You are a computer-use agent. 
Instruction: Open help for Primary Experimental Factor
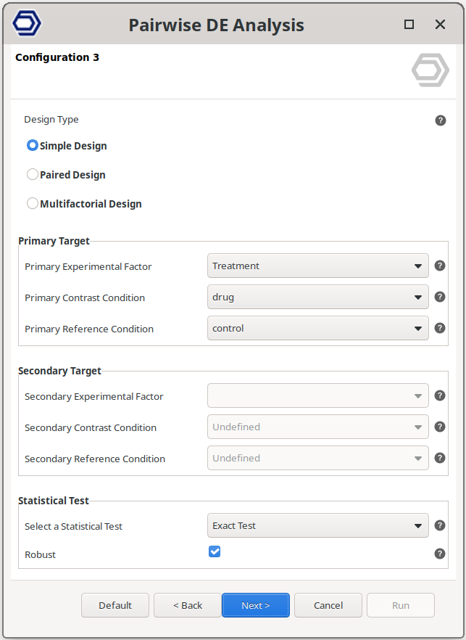point(440,266)
